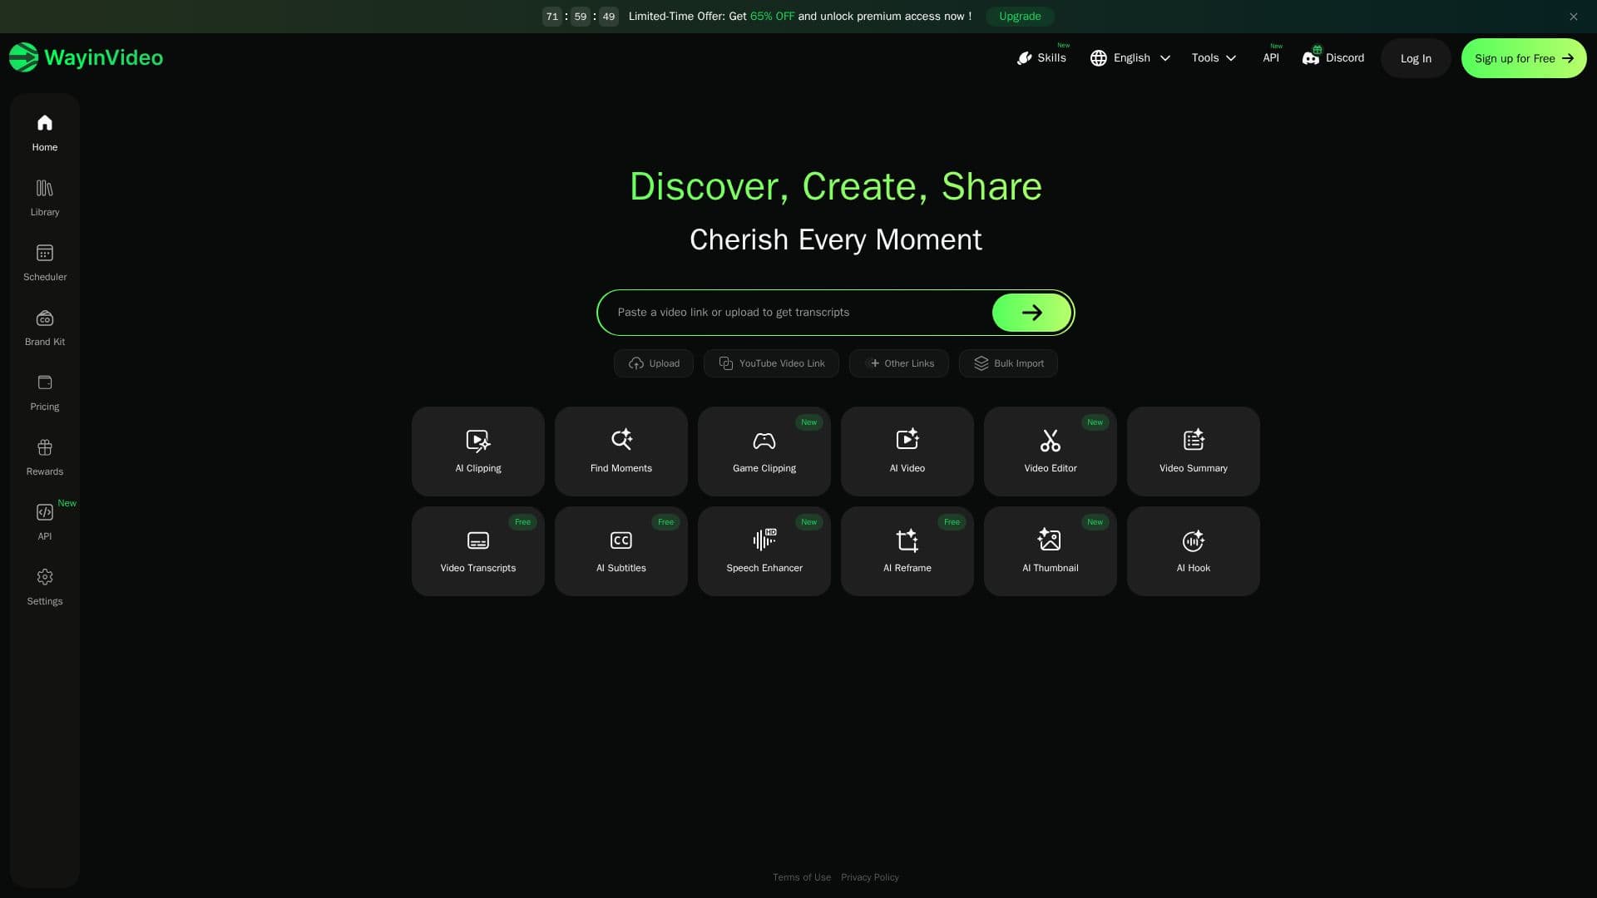Choose the Bulk Import option
Viewport: 1597px width, 898px height.
[1008, 363]
